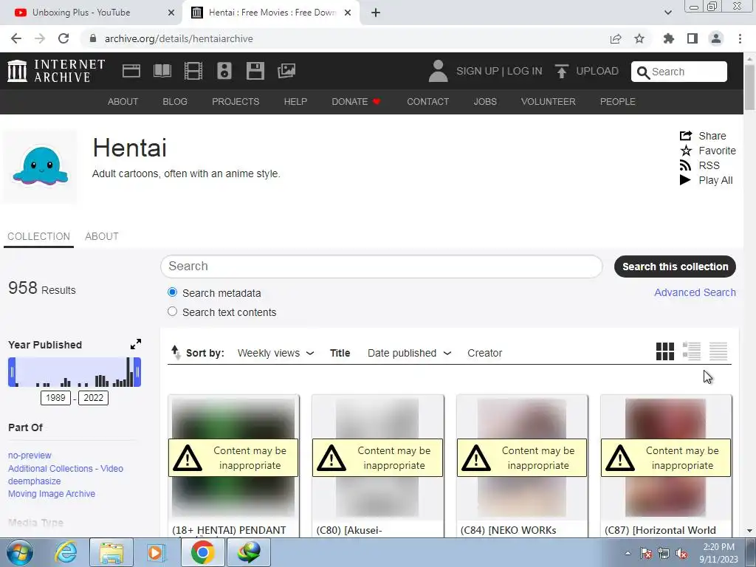
Task: Click right handle of year range slider
Action: (137, 372)
